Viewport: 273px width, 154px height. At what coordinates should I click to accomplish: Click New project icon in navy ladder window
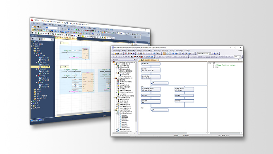pyautogui.click(x=33, y=26)
